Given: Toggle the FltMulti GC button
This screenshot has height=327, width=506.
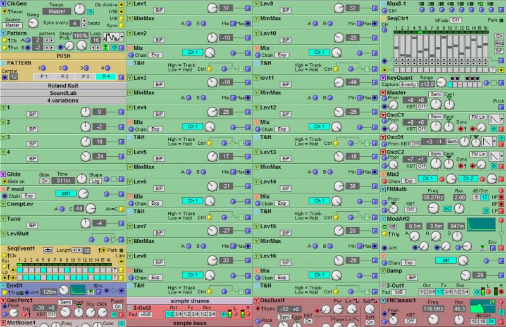Looking at the screenshot, I should click(447, 209).
